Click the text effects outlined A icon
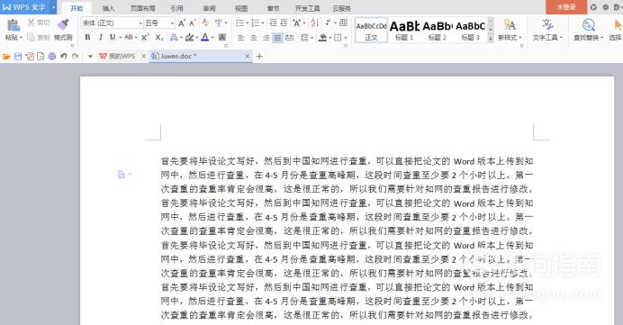Screen dimensions: 623x325 click(174, 37)
